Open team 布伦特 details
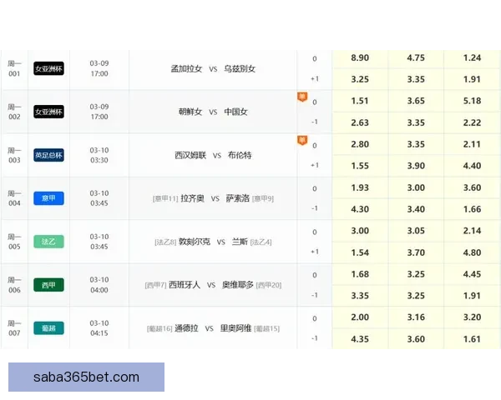This screenshot has width=501, height=400. click(240, 155)
